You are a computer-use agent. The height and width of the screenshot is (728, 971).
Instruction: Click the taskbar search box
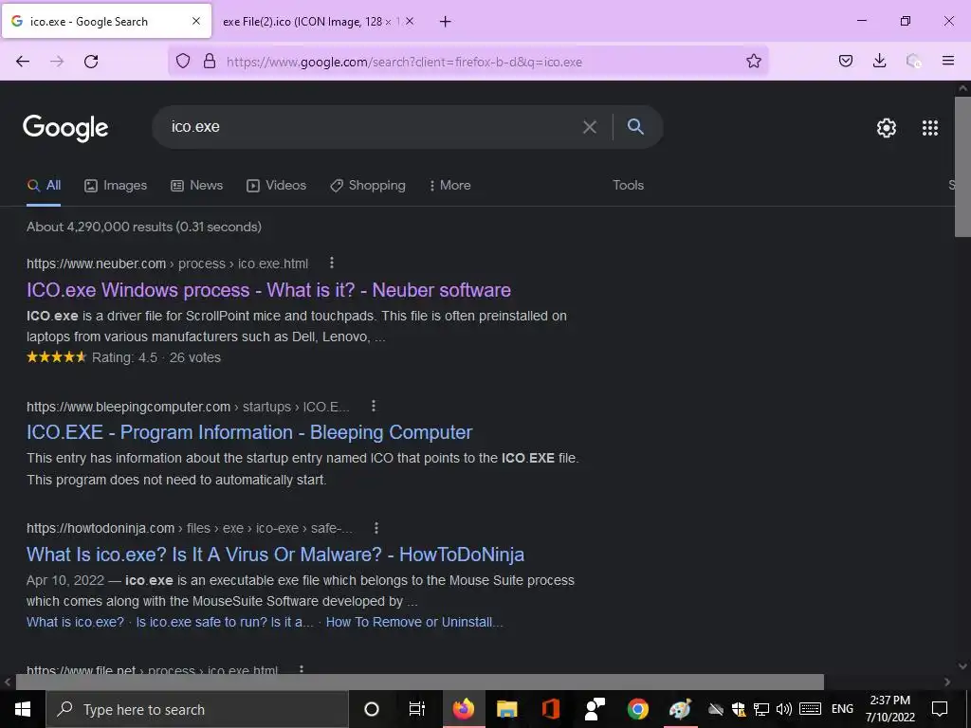pyautogui.click(x=197, y=709)
